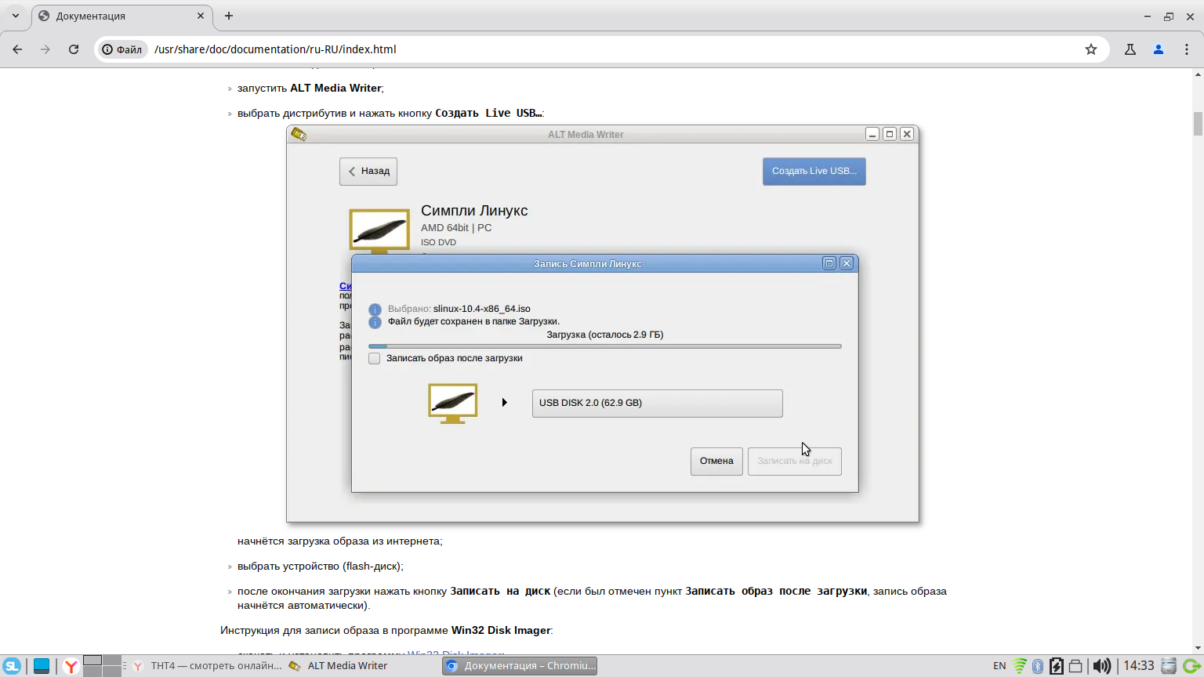Click the Создать Live USB... button
1204x677 pixels.
[814, 171]
